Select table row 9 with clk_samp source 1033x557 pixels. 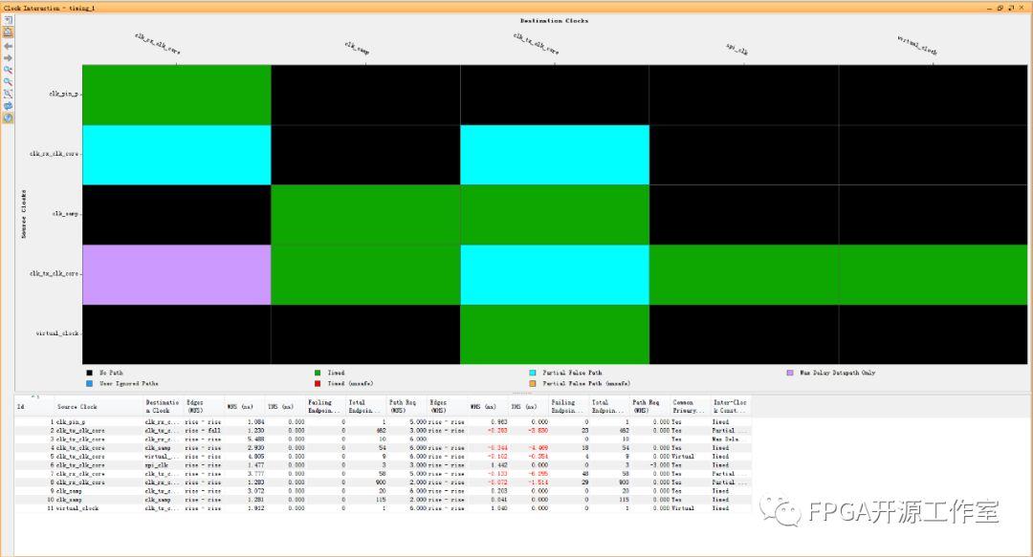[72, 491]
